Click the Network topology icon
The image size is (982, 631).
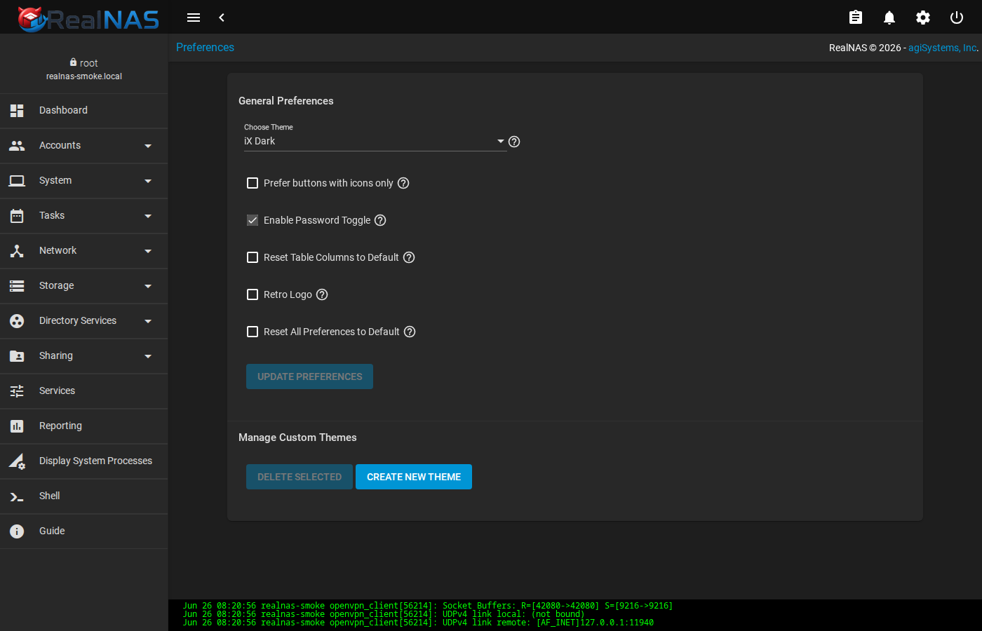point(17,251)
